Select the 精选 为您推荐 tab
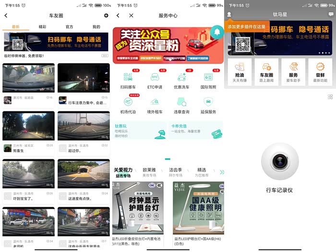This screenshot has width=336, height=252. pos(202,172)
